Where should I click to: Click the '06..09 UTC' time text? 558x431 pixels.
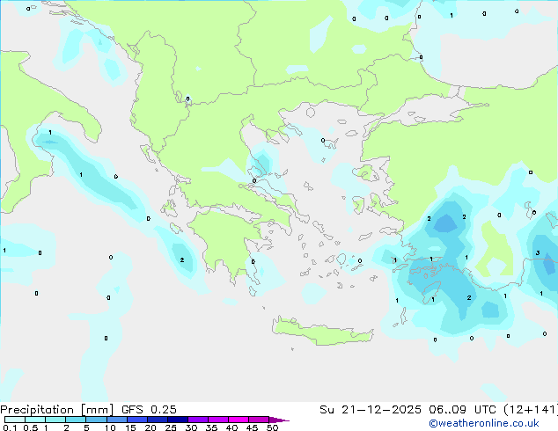[462, 410]
